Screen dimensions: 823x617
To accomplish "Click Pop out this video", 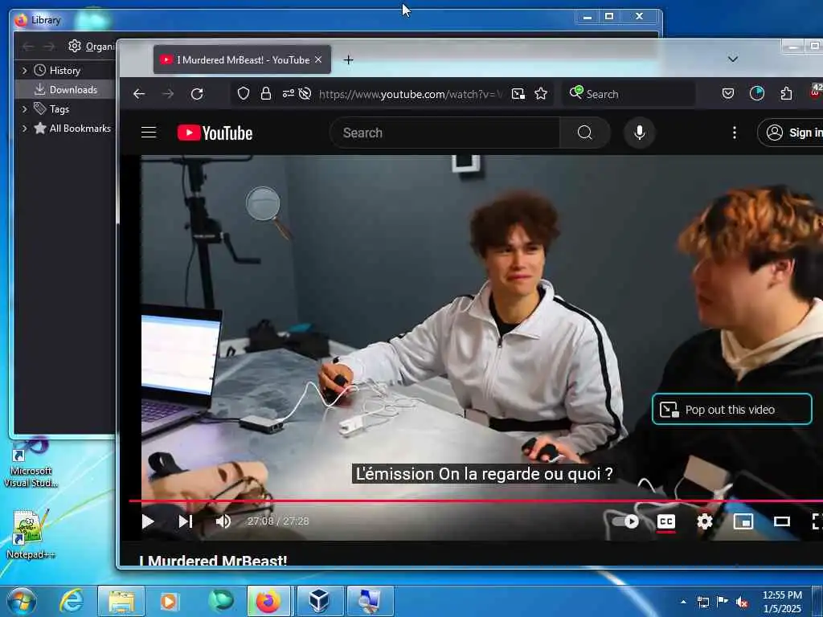I will [x=731, y=409].
